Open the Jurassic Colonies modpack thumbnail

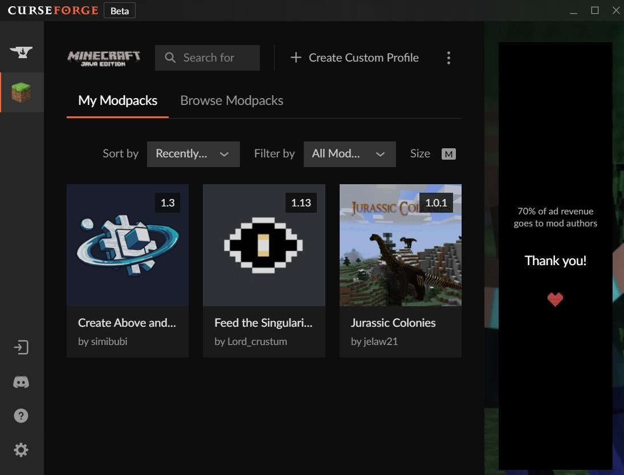tap(400, 245)
